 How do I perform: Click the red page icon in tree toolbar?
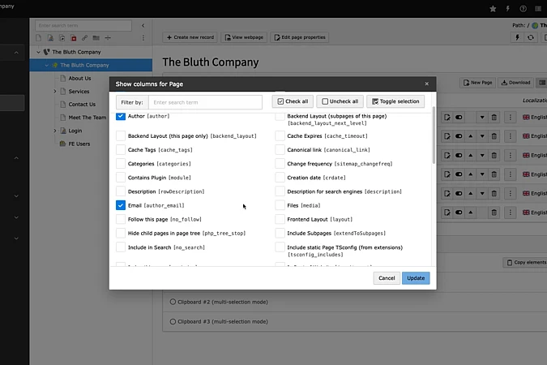74,37
